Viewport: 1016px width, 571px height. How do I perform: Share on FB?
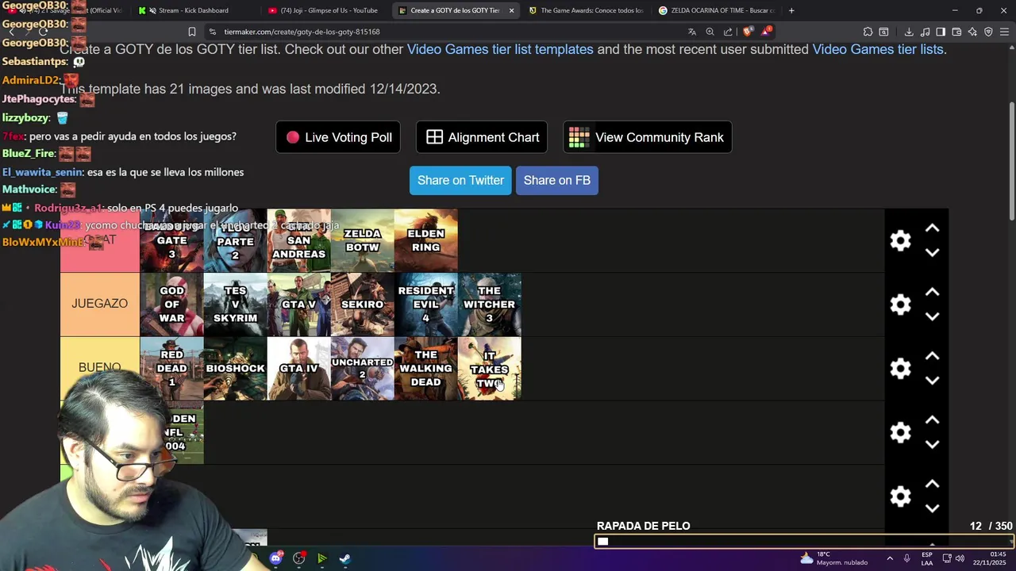tap(557, 180)
